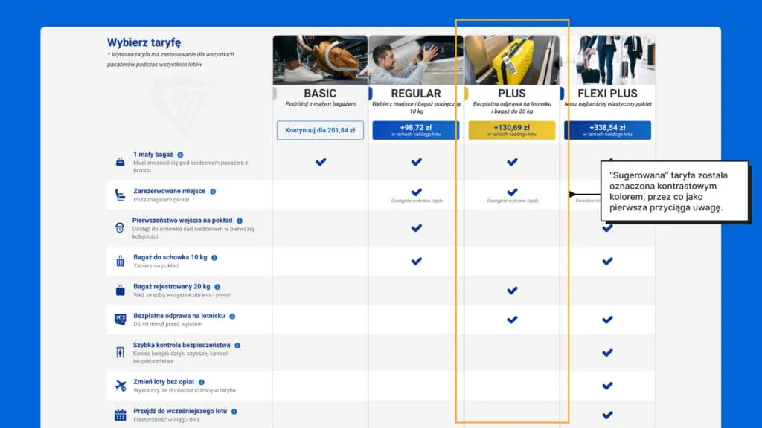Click the 'REGULAR' fare column heading
The image size is (762, 428).
pos(416,94)
